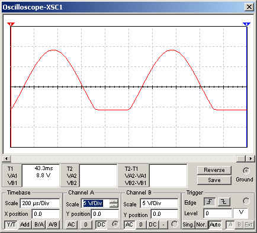Click the scrollbar left arrow
257x233 pixels.
(7, 158)
